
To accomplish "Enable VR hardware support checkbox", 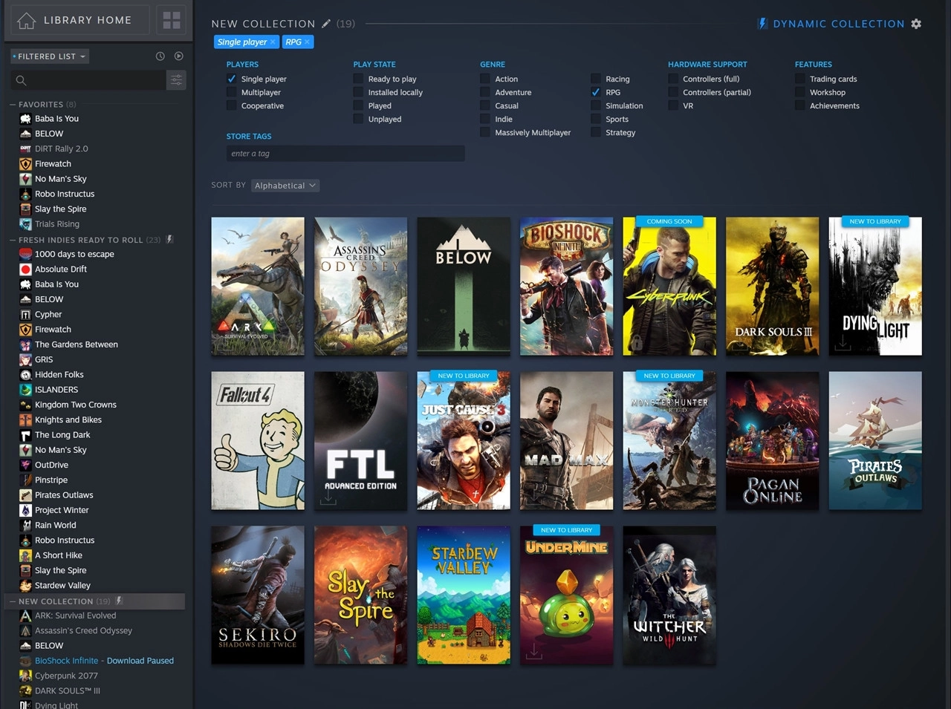I will point(673,105).
